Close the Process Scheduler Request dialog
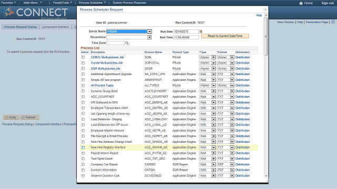The image size is (337, 189). 265,9
